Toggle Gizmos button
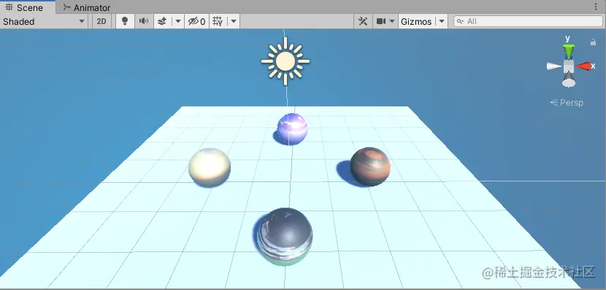The width and height of the screenshot is (606, 290). (416, 21)
